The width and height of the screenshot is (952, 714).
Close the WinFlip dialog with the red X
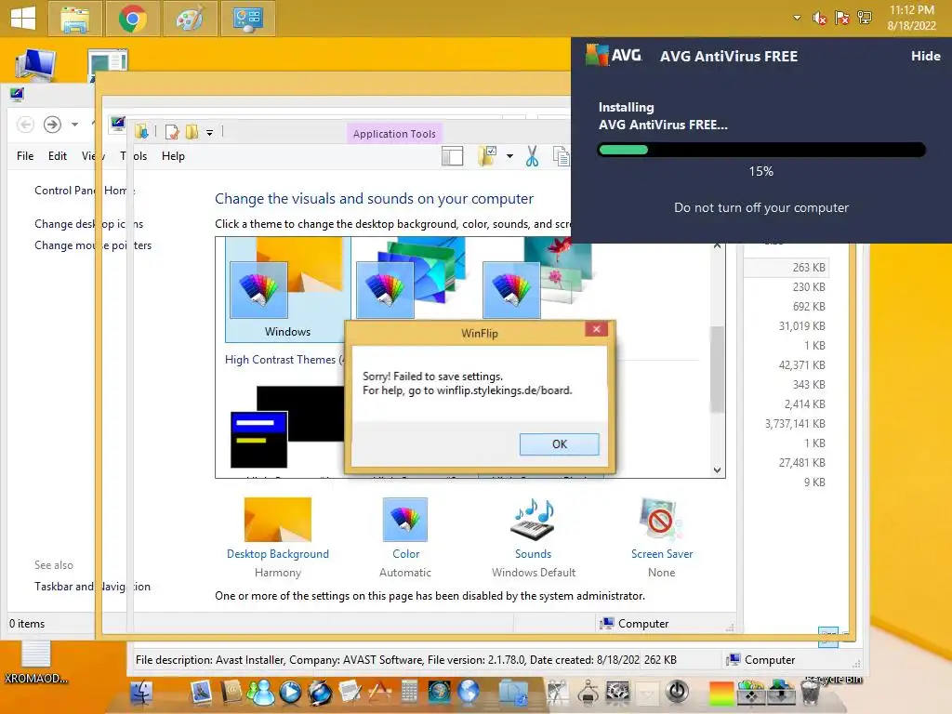[x=596, y=328]
